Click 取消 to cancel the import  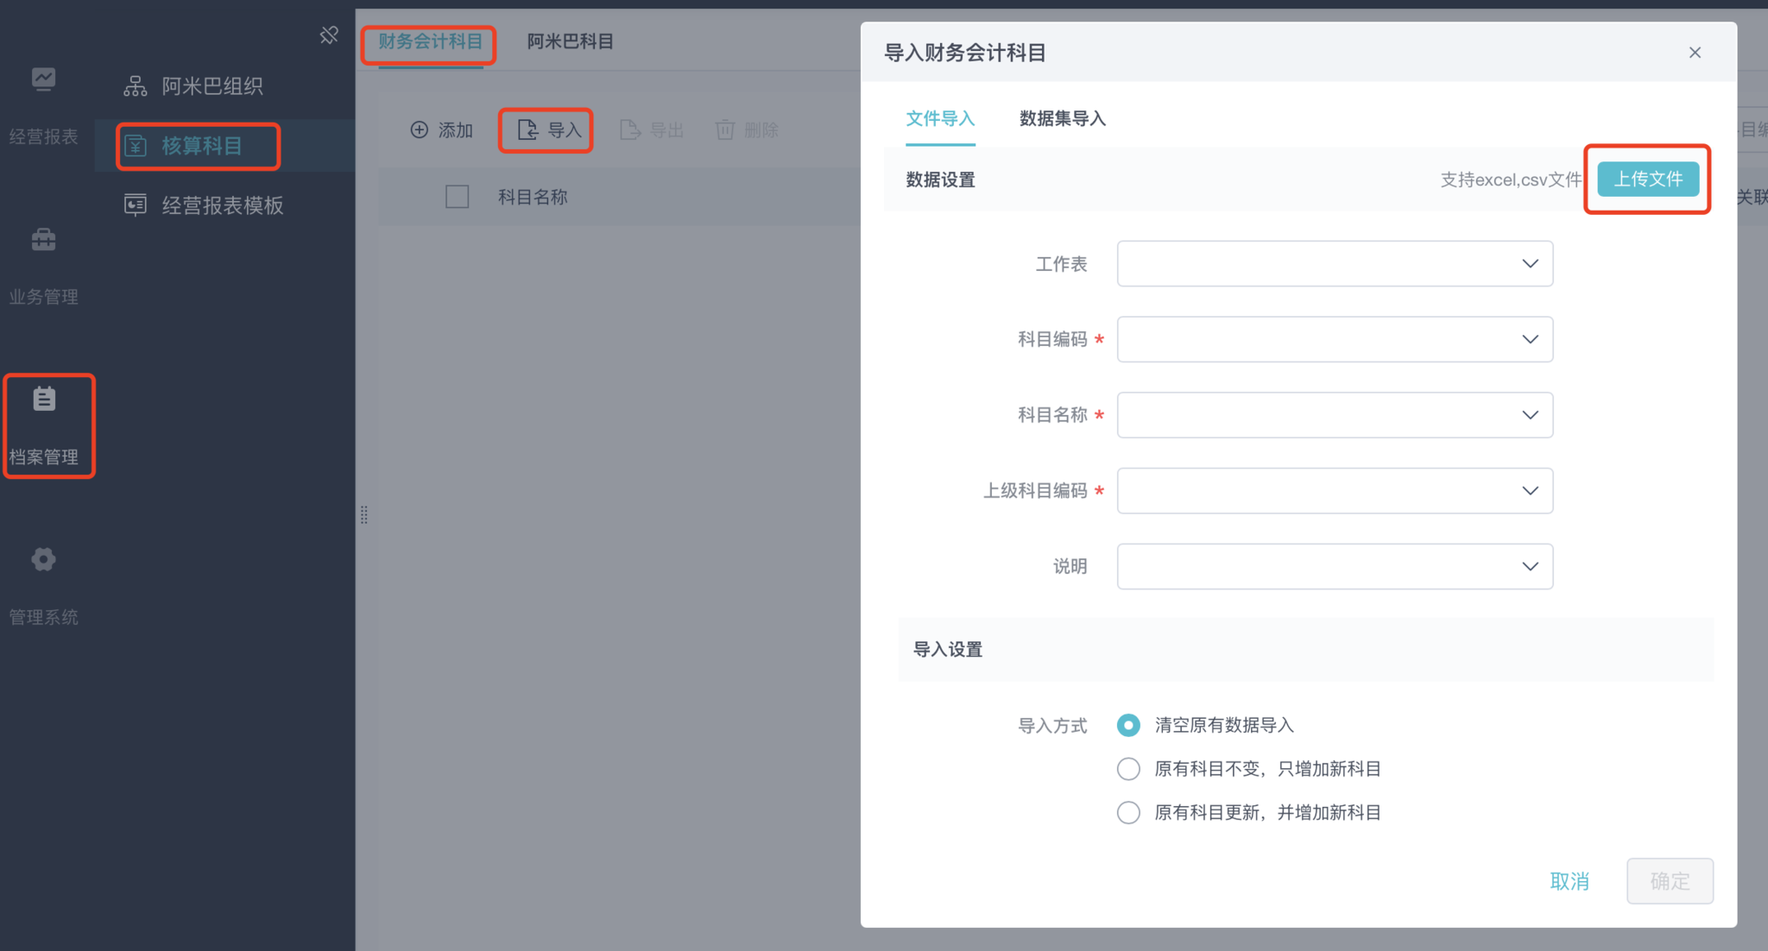1569,881
